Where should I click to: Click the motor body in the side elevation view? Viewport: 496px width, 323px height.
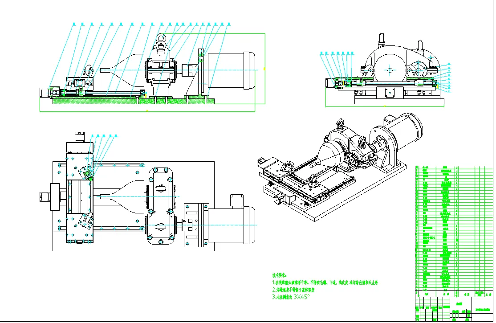[x=231, y=70]
